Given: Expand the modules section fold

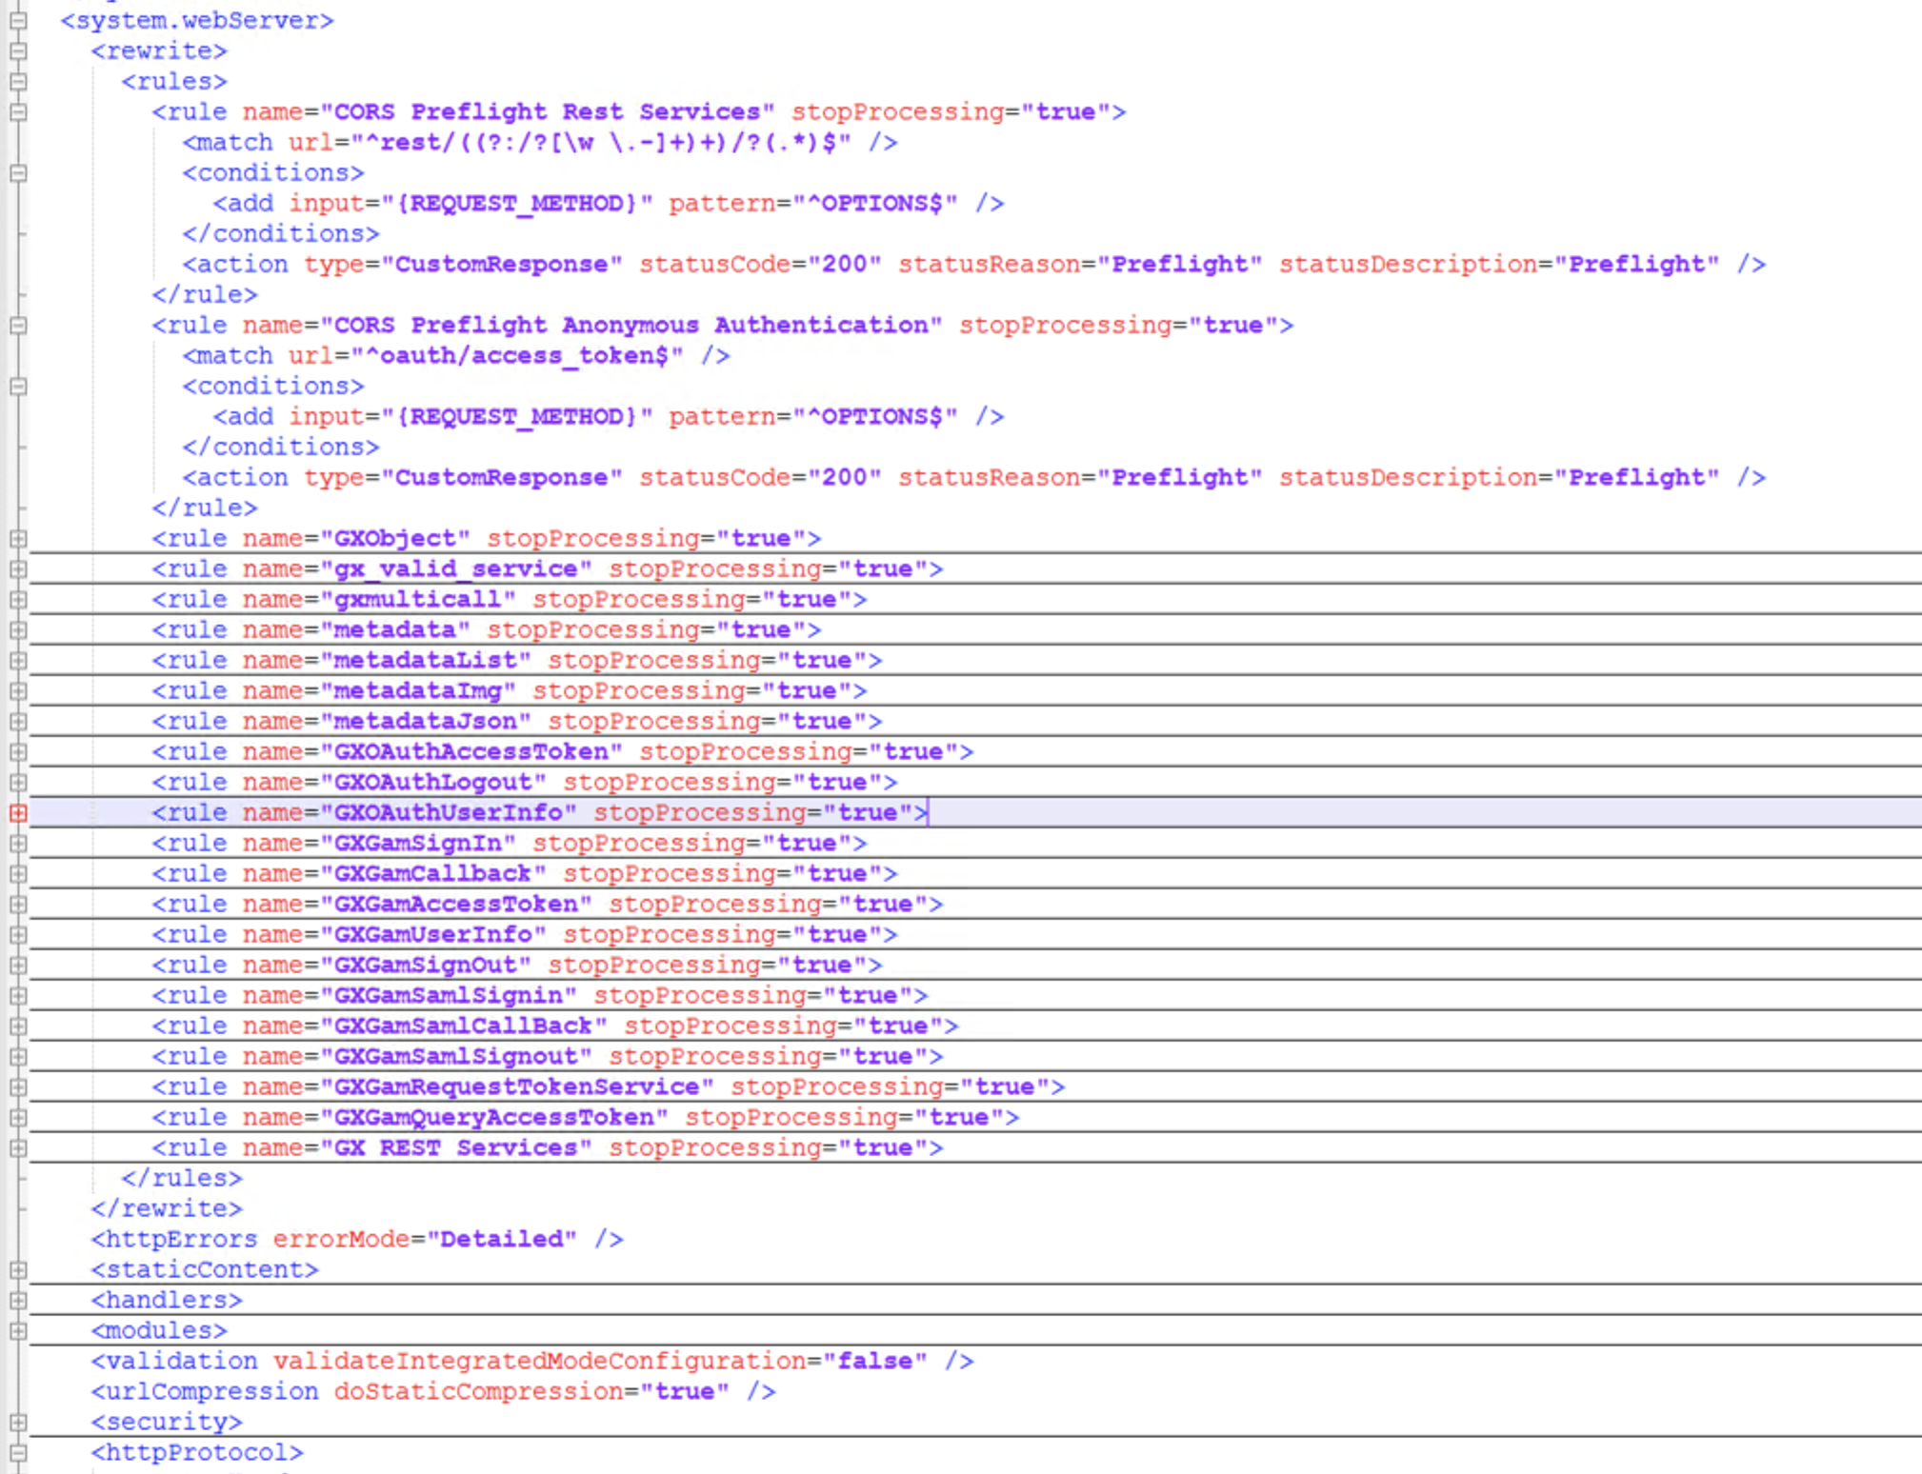Looking at the screenshot, I should (x=17, y=1330).
